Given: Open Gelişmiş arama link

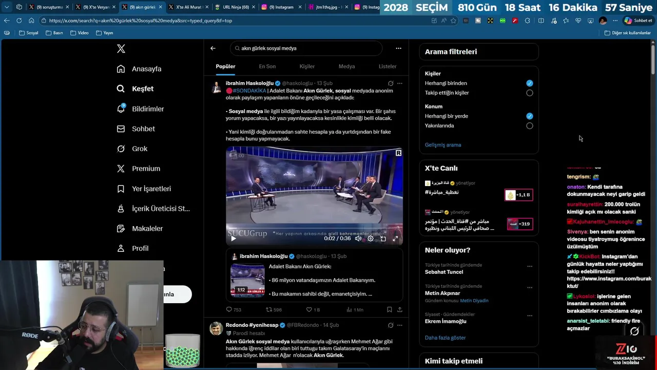Looking at the screenshot, I should pyautogui.click(x=443, y=145).
